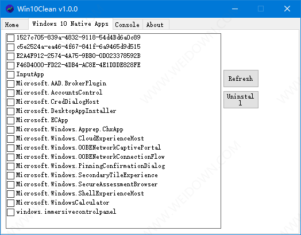Click 'Microsoft.AAD.BrokerPlugin' entry text
Viewport: 301px width, 235px height.
click(61, 83)
